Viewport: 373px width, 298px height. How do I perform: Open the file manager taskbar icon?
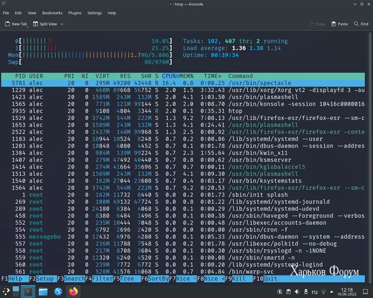tap(44, 292)
